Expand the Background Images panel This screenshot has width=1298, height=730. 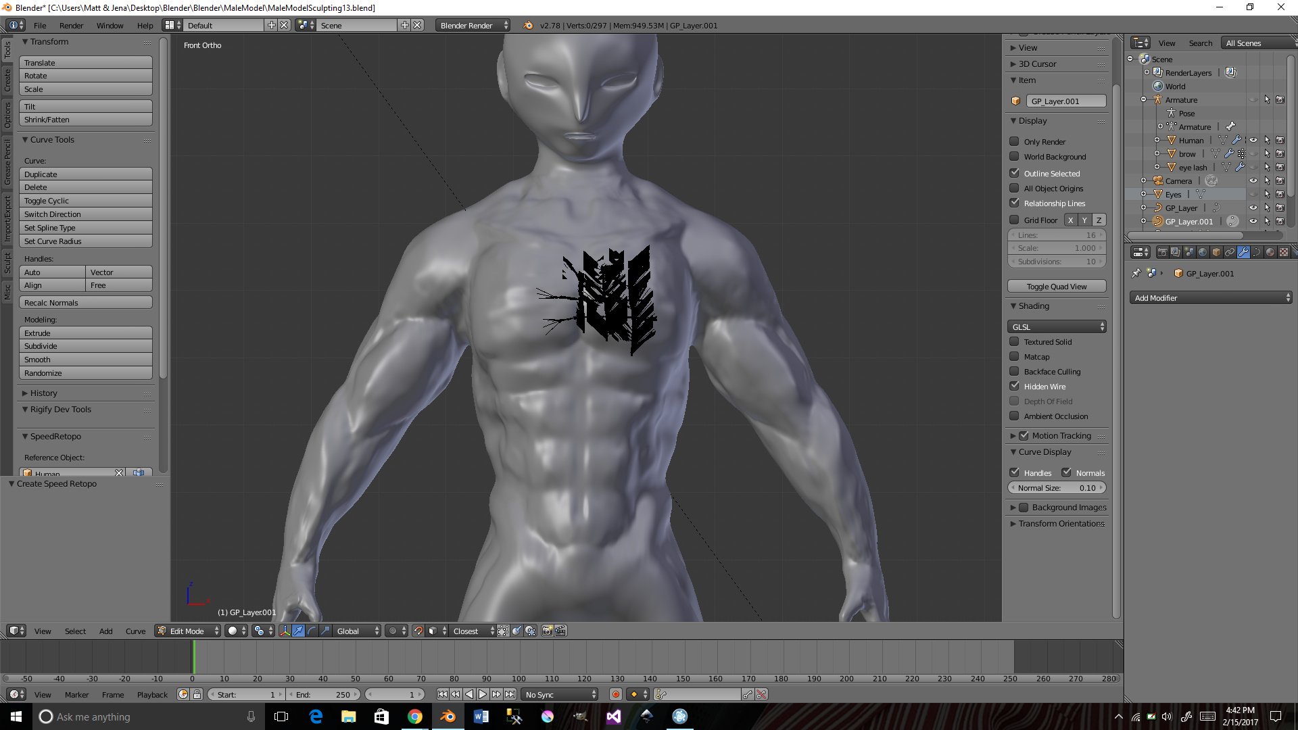click(1059, 507)
